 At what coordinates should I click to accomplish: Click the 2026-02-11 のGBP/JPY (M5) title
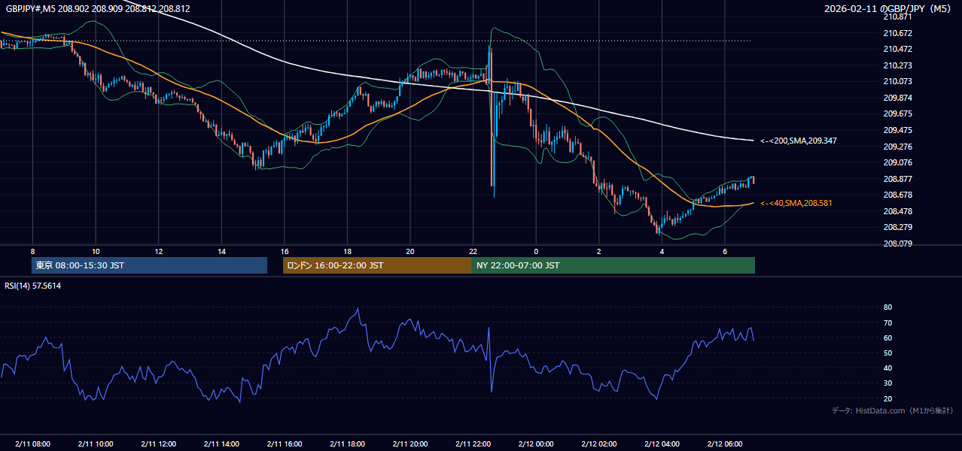click(x=888, y=9)
